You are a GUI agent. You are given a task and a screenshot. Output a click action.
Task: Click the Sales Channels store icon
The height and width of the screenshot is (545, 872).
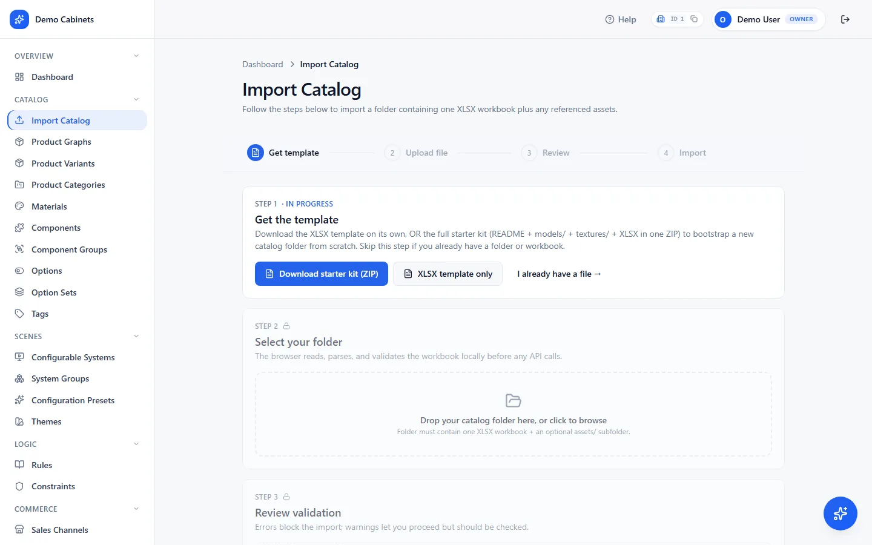[19, 530]
